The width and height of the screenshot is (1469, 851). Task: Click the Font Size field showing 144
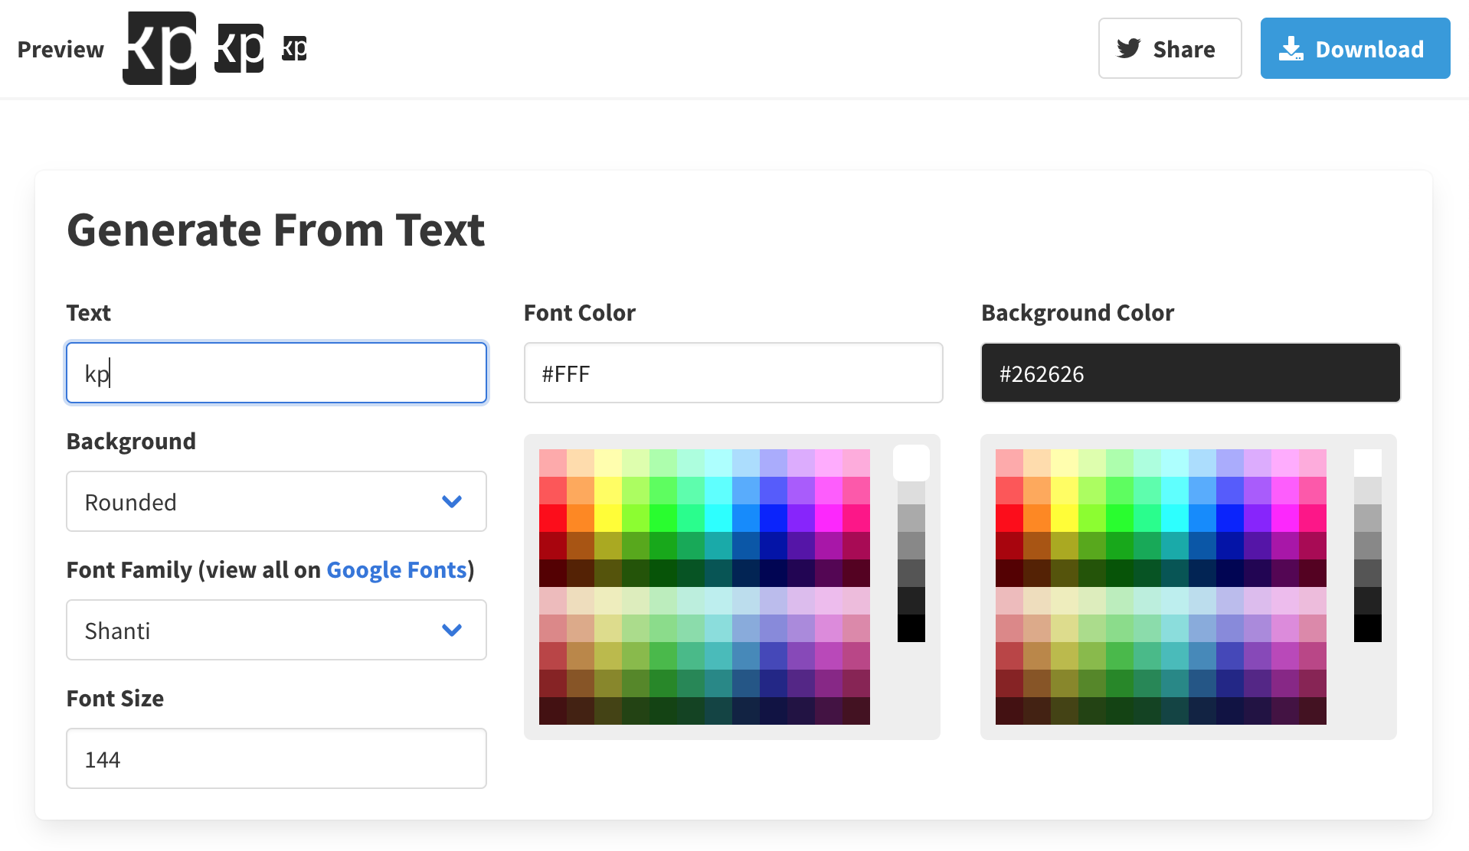276,758
